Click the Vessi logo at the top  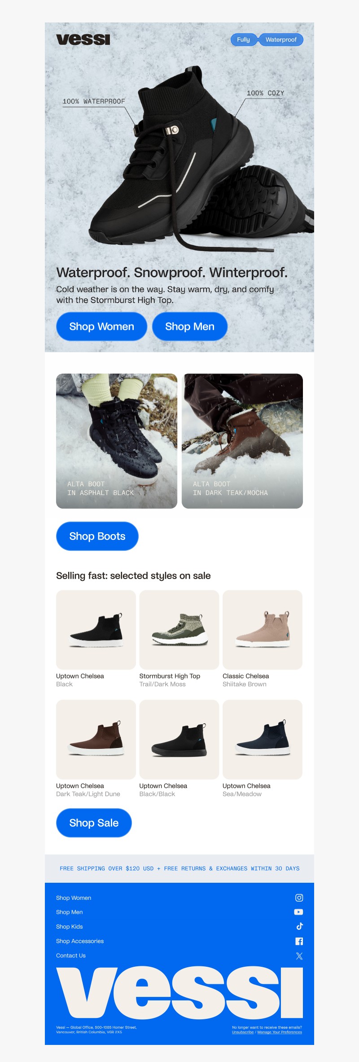tap(83, 40)
